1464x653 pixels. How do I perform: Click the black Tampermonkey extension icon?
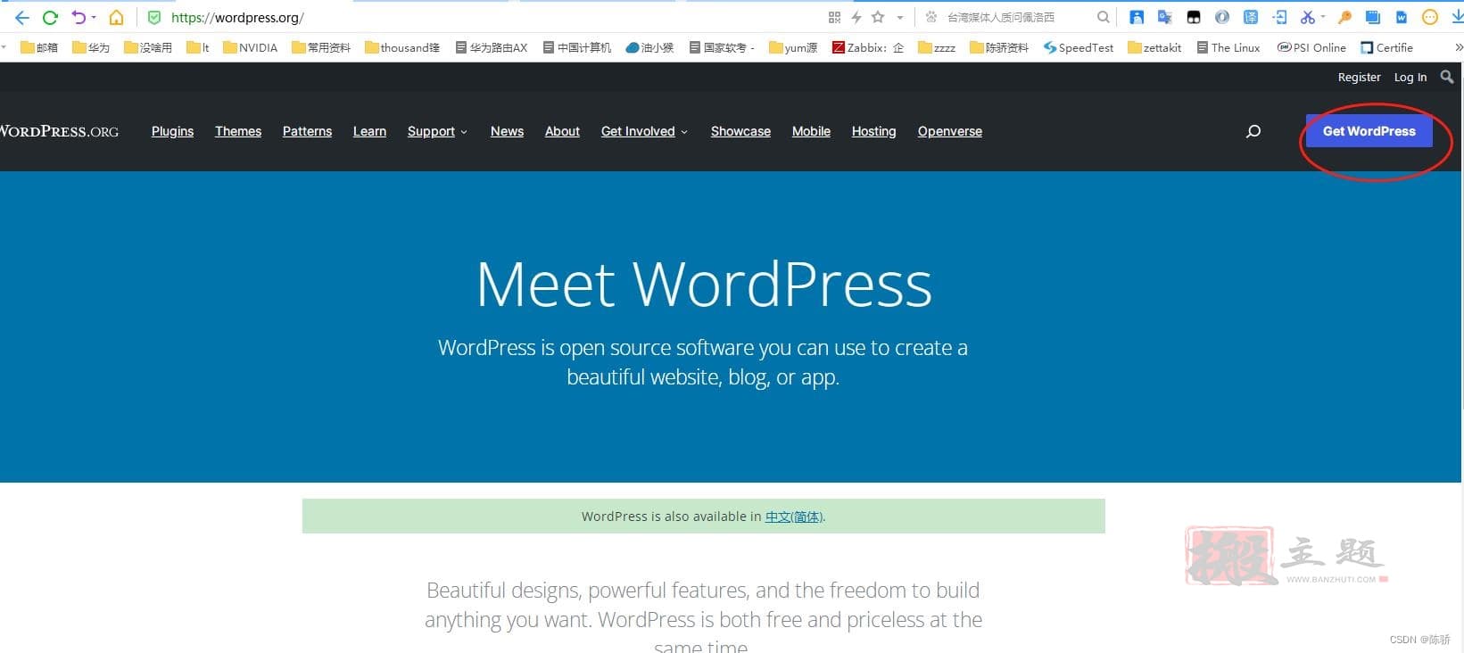[1194, 17]
